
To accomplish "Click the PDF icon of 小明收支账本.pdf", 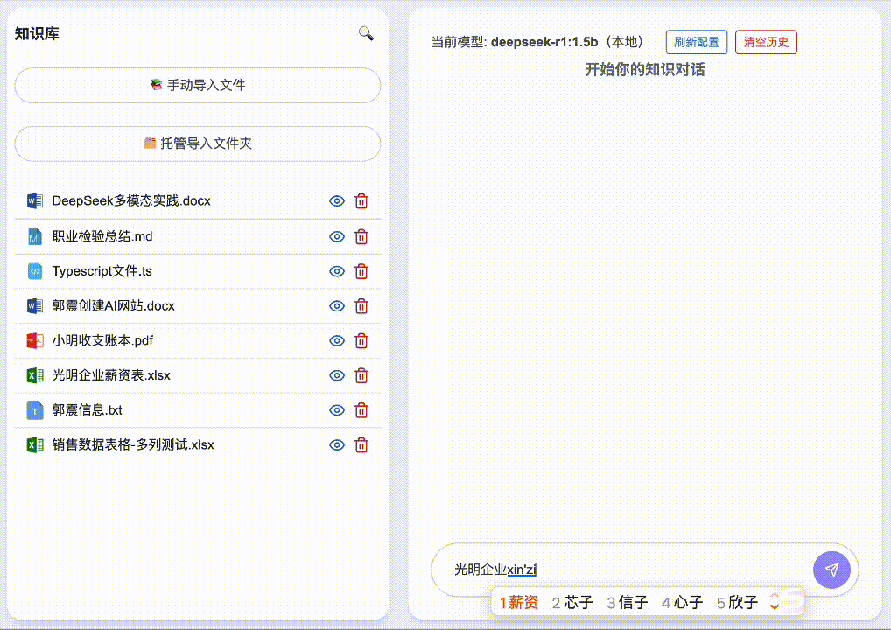I will point(34,341).
